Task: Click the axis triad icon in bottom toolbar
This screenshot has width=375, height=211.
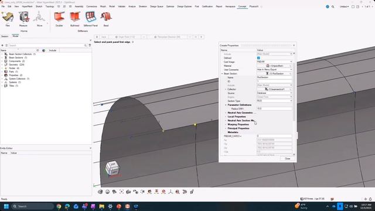Action: click(171, 192)
